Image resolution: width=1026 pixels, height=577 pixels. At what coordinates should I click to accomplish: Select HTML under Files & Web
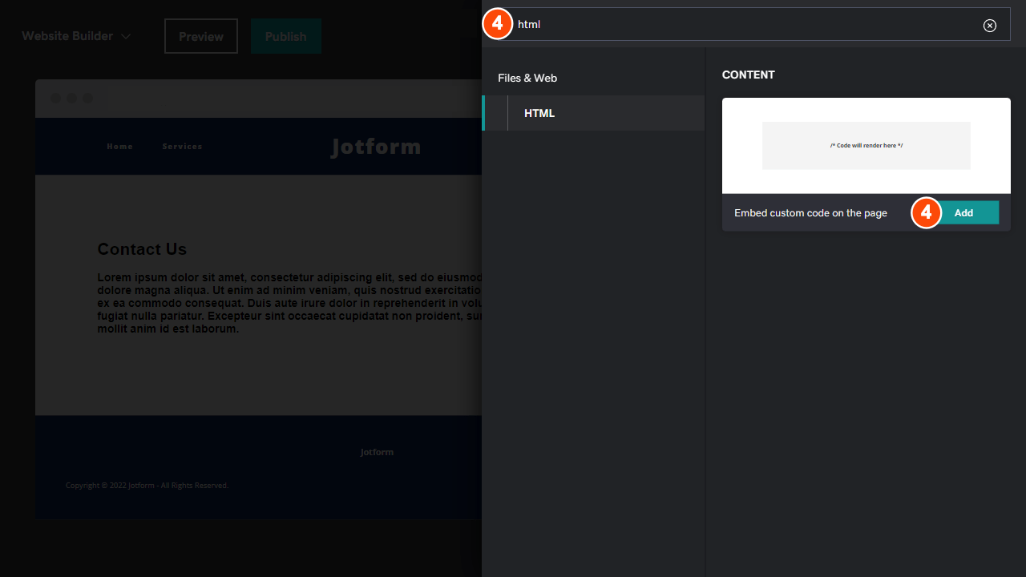tap(593, 113)
